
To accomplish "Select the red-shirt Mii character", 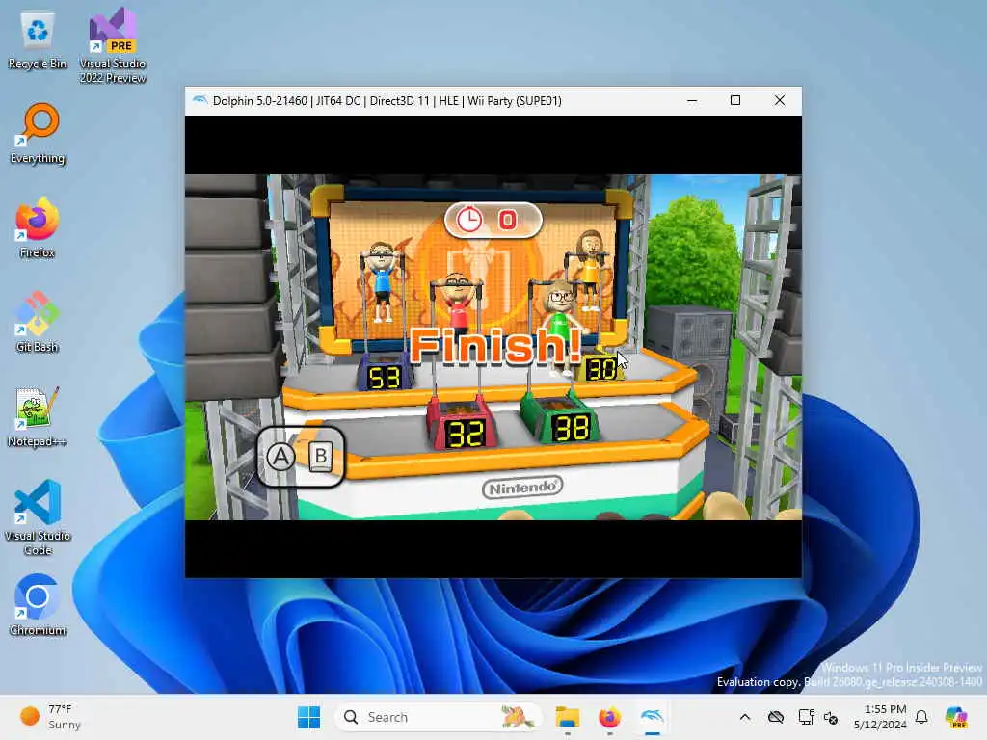I will click(x=458, y=304).
